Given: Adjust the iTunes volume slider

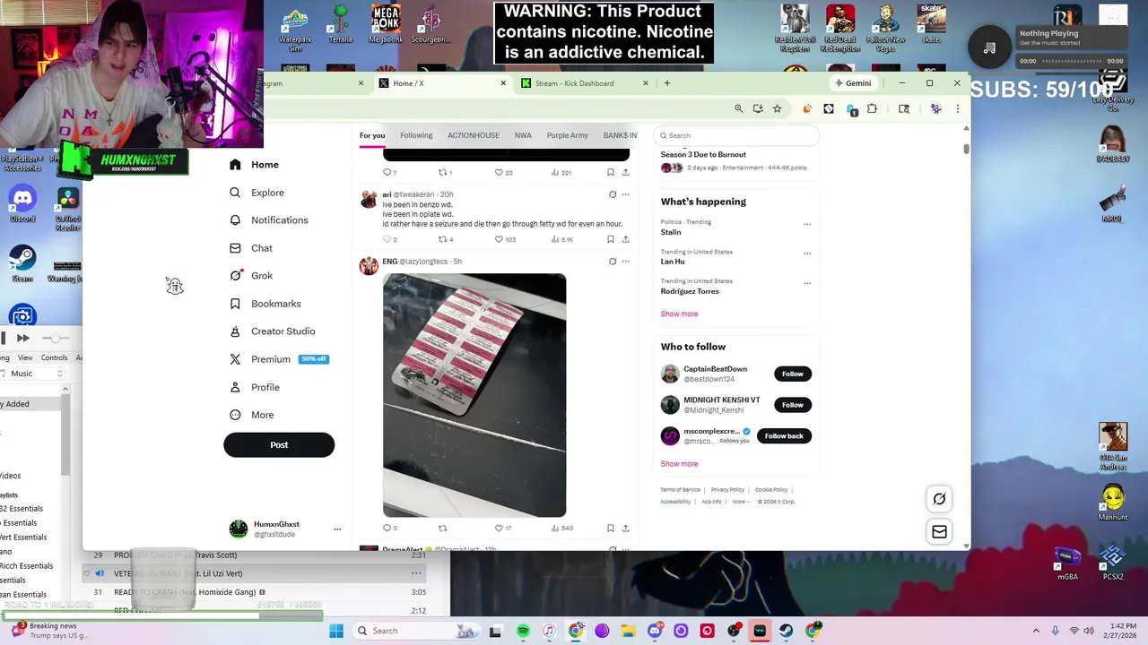Looking at the screenshot, I should click(x=56, y=338).
